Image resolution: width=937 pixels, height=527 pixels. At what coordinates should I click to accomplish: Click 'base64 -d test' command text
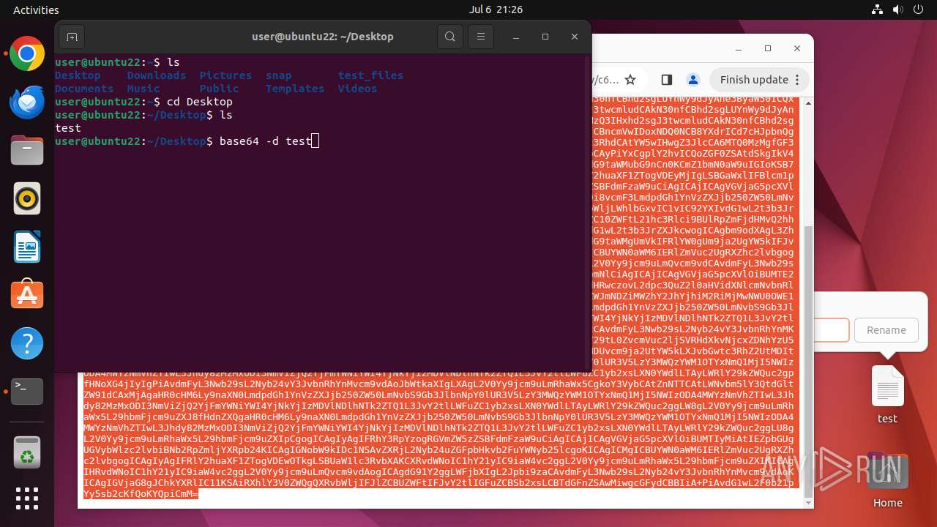(x=265, y=141)
